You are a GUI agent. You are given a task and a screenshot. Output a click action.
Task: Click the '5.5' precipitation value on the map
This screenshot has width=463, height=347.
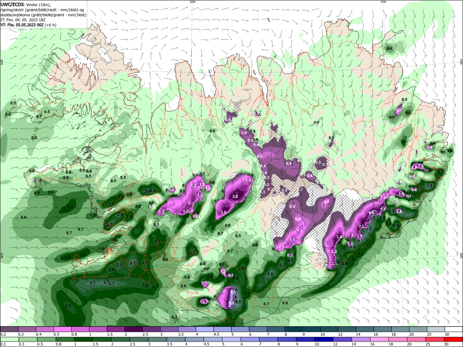[x=233, y=292]
